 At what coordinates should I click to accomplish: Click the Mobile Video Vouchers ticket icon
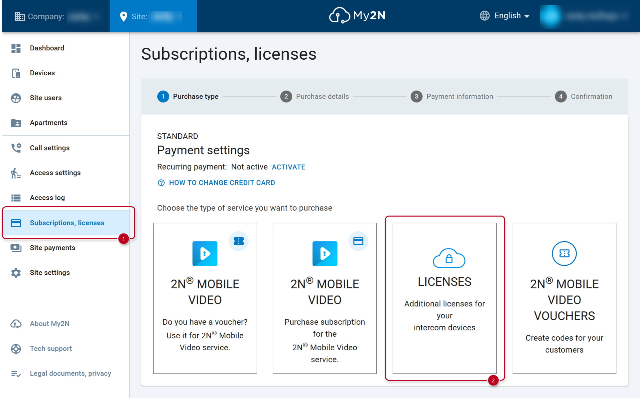click(565, 254)
